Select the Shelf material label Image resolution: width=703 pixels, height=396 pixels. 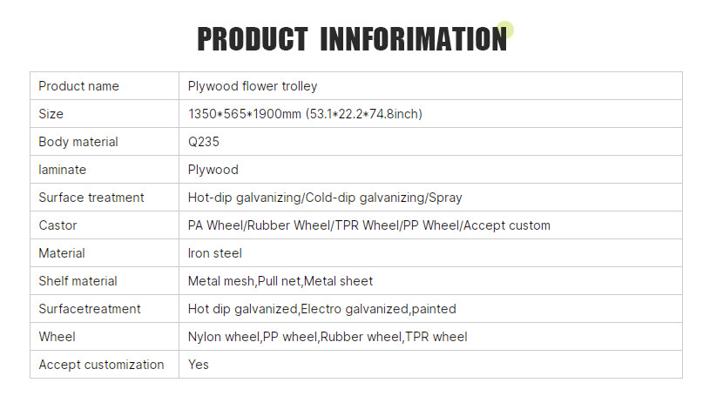(x=78, y=281)
